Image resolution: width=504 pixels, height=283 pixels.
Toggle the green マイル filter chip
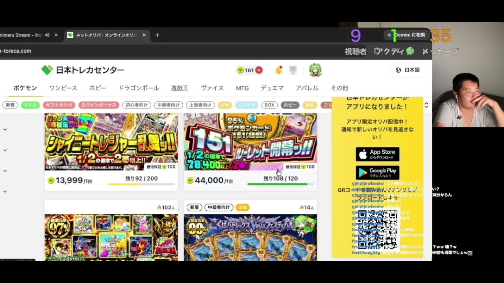point(30,105)
